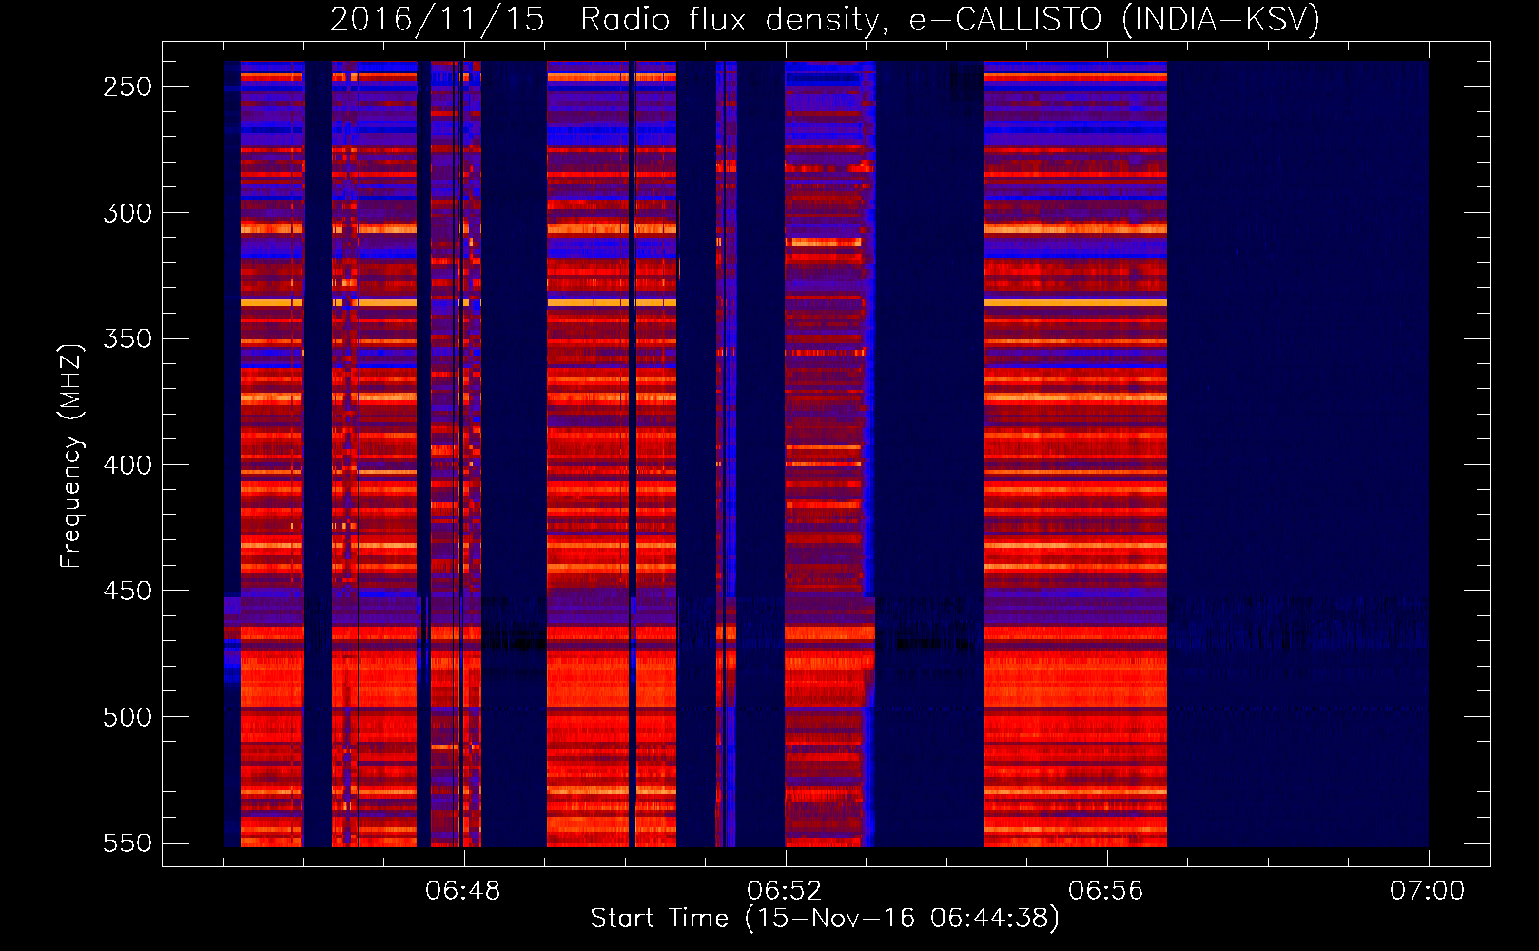Image resolution: width=1539 pixels, height=951 pixels.
Task: Click the 'Start Time (15-Nov-16 06:44:38)' label
Action: point(825,919)
